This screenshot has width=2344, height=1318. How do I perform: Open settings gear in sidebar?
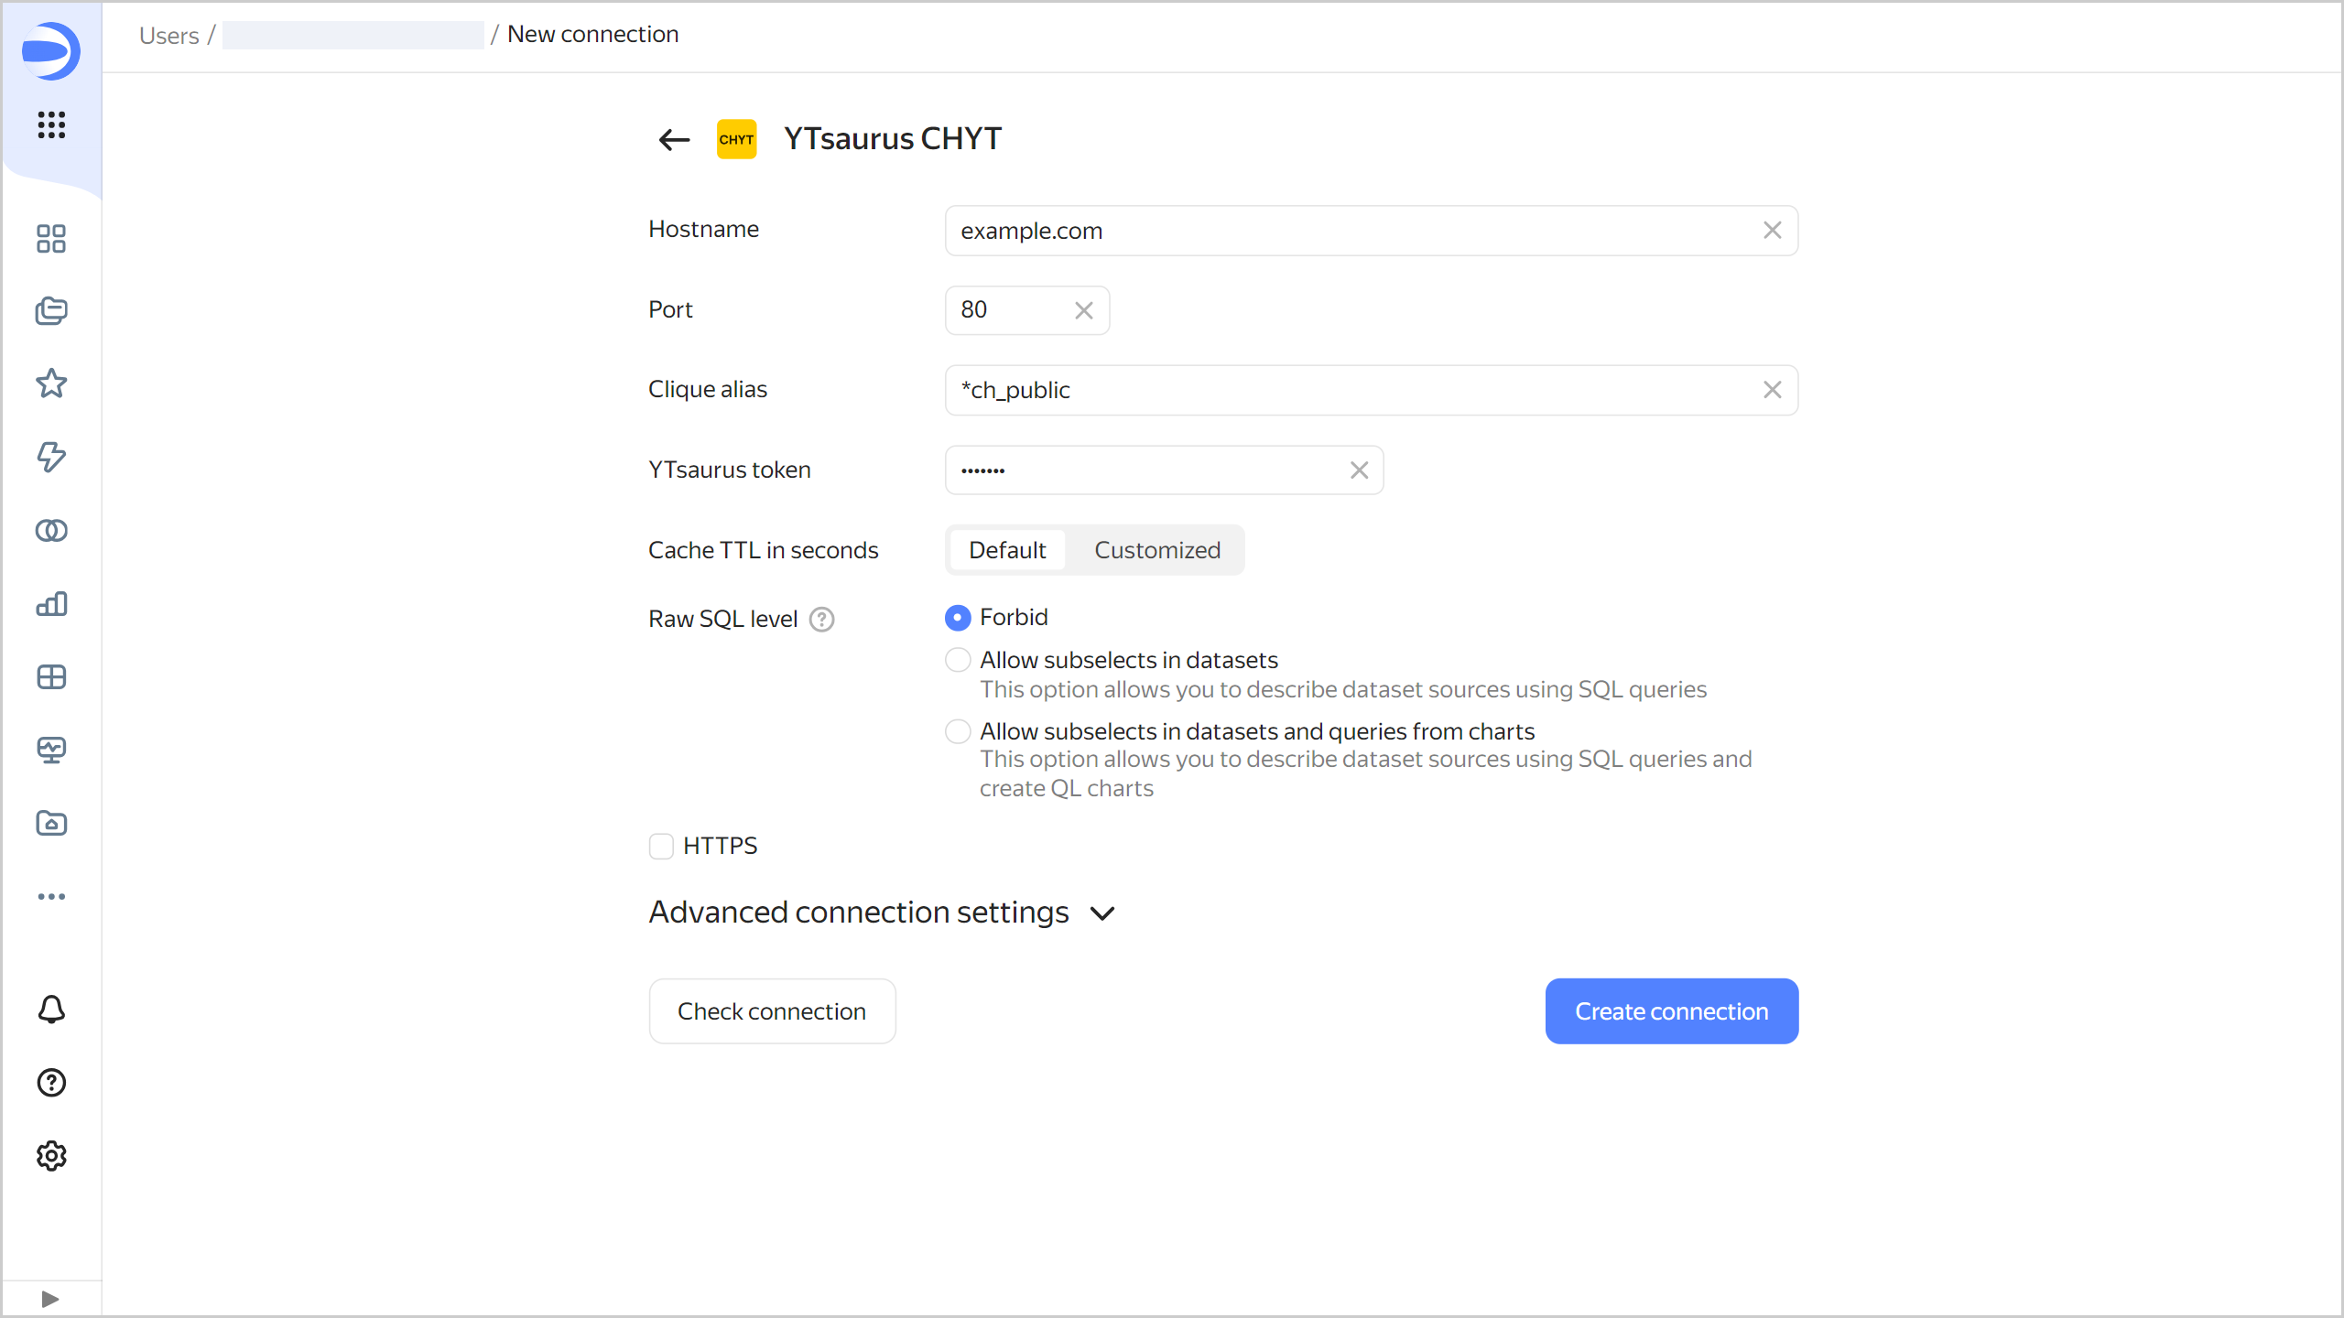(51, 1156)
